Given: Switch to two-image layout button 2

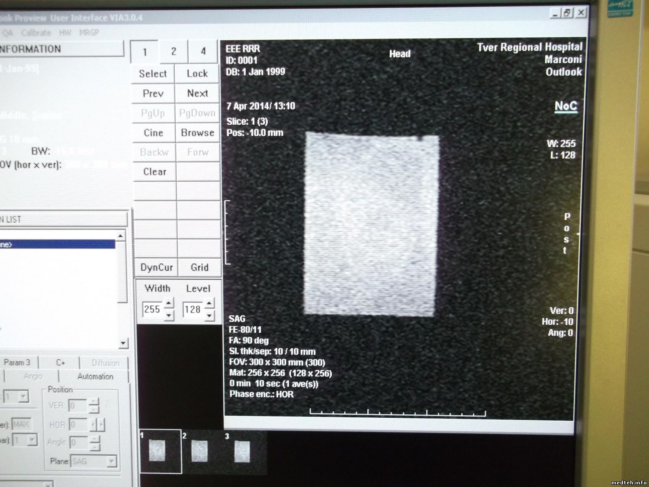Looking at the screenshot, I should pos(173,52).
